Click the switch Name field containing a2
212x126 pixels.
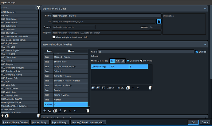[x=146, y=52]
